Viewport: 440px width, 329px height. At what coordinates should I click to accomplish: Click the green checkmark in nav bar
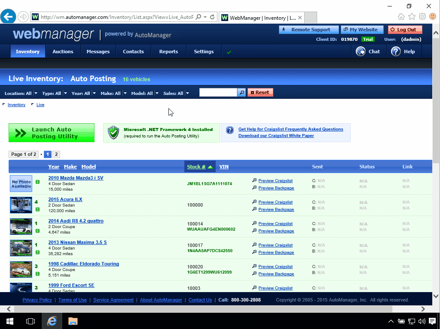[229, 52]
